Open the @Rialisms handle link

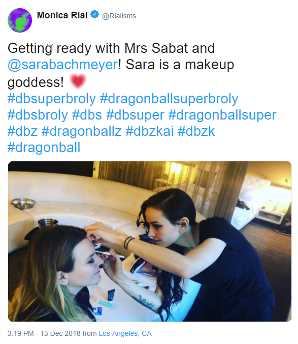[x=119, y=16]
